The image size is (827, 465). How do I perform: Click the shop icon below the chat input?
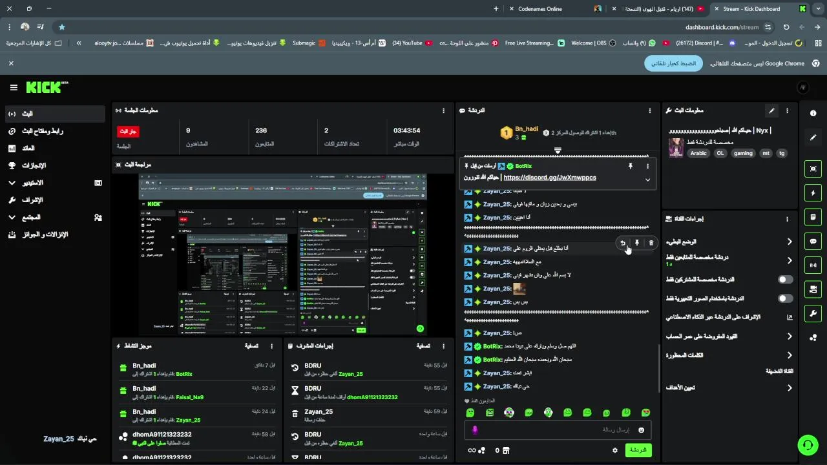(506, 450)
